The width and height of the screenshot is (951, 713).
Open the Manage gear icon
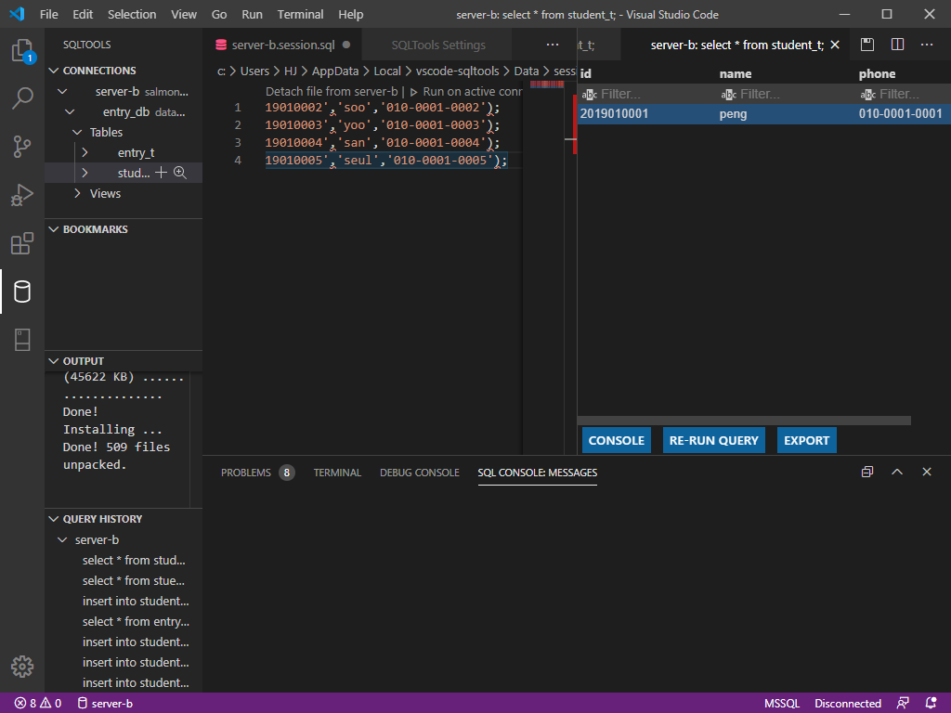(22, 667)
